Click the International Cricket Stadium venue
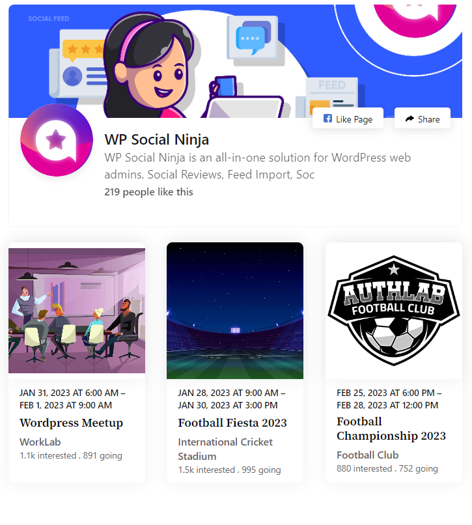Image resolution: width=472 pixels, height=525 pixels. (225, 449)
